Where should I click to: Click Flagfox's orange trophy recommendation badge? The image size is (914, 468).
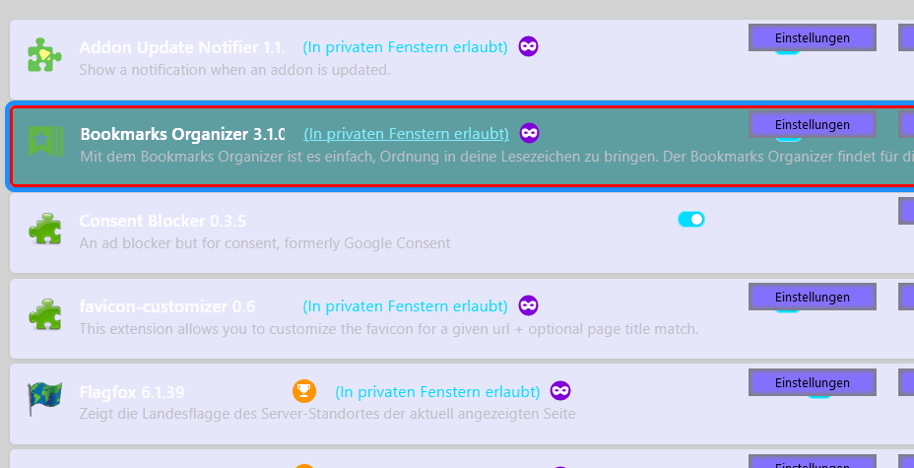coord(303,391)
